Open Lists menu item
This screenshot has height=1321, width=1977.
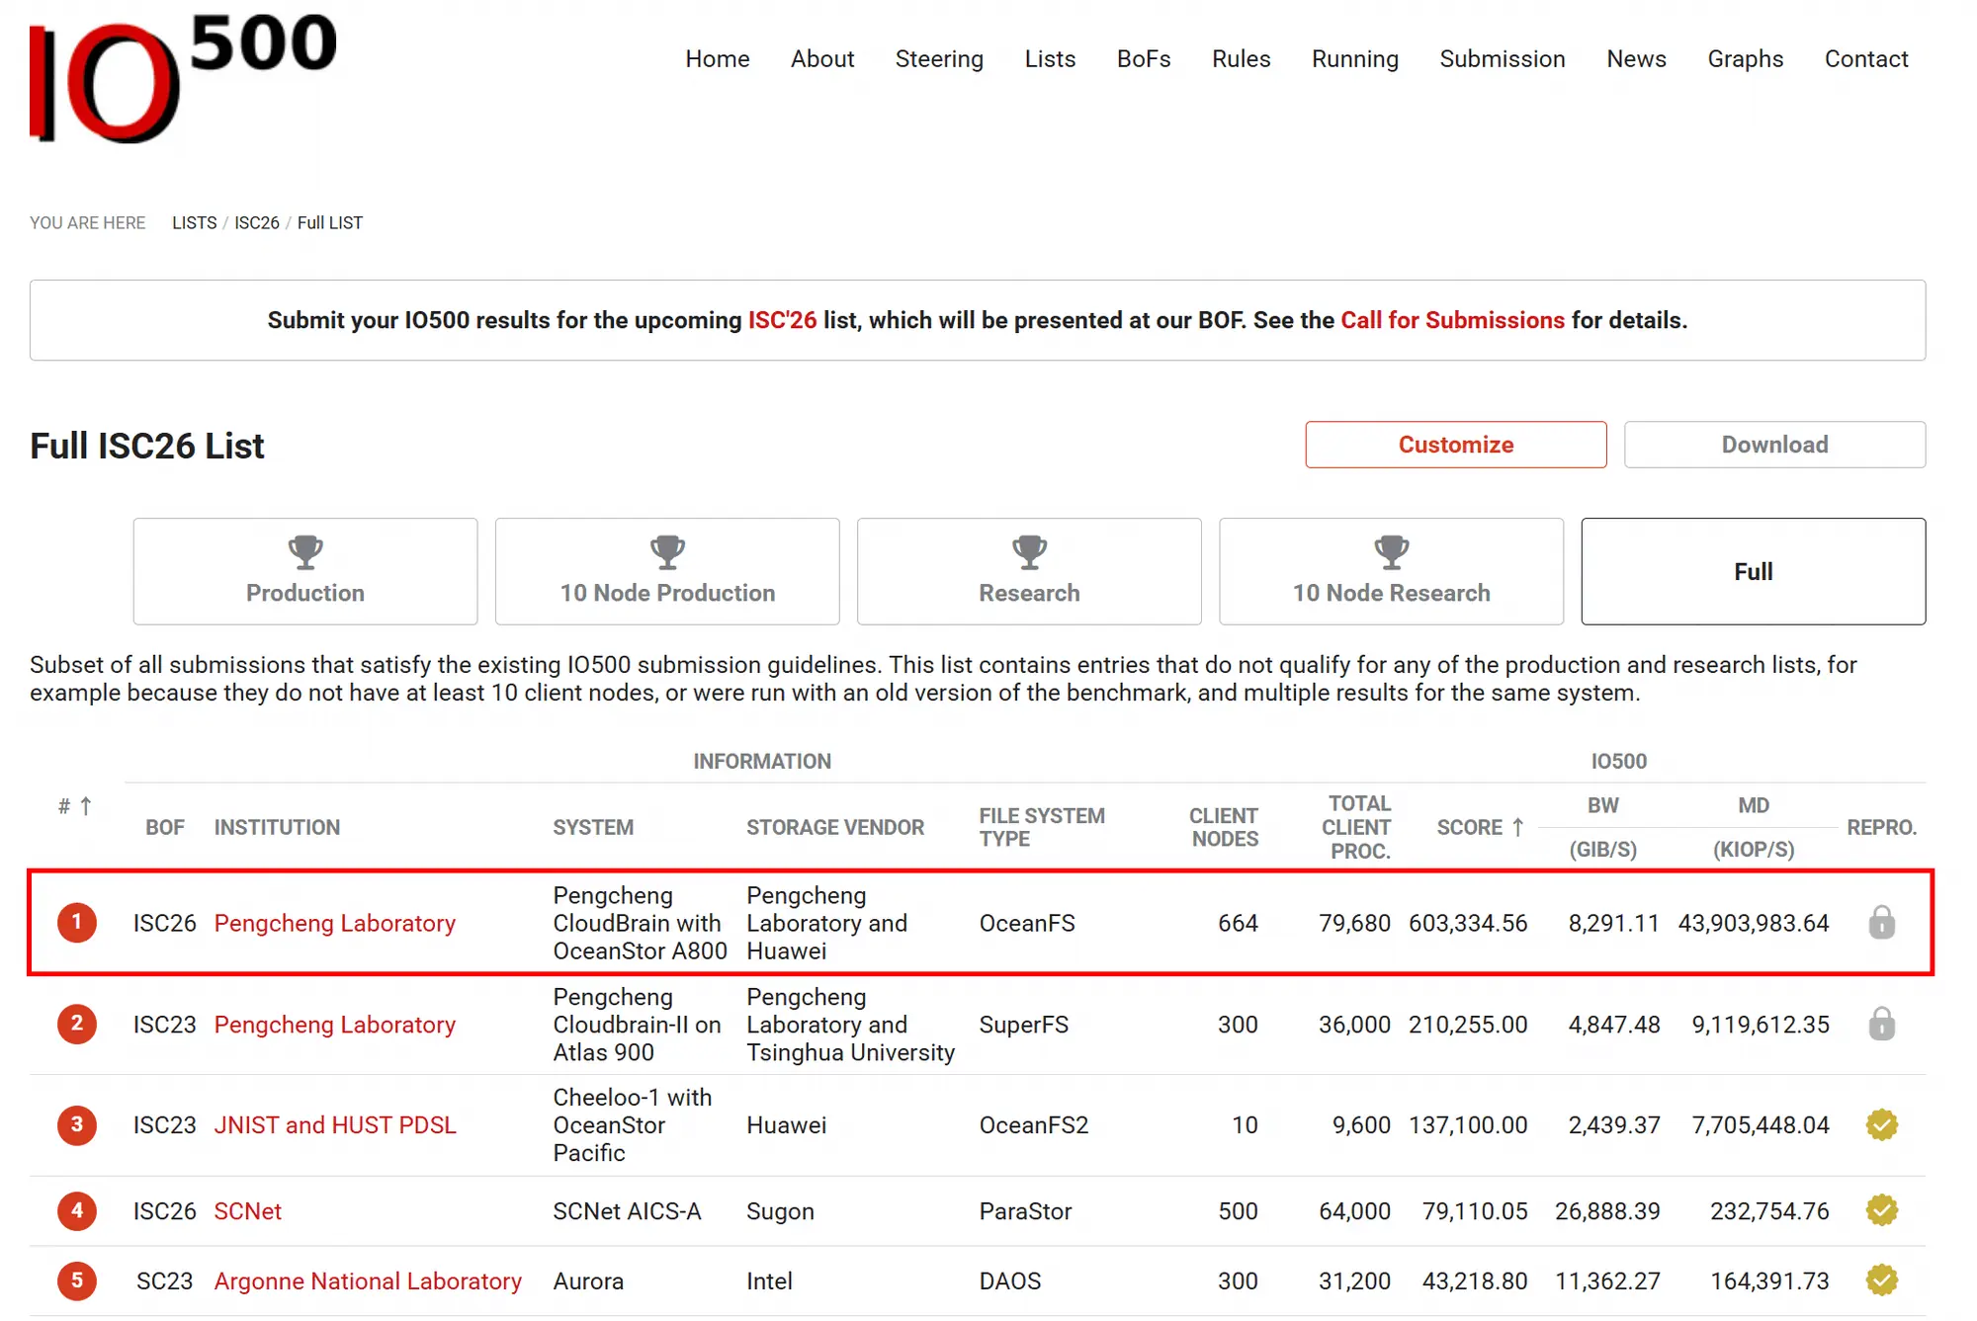[1050, 59]
